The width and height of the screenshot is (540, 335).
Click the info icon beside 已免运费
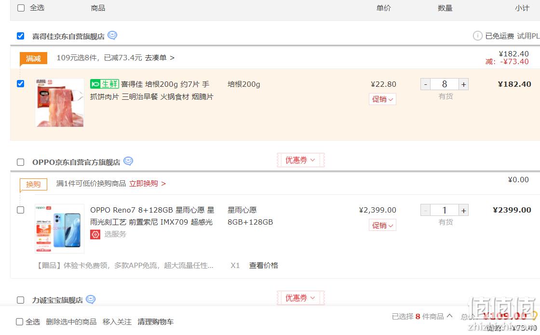(x=477, y=36)
